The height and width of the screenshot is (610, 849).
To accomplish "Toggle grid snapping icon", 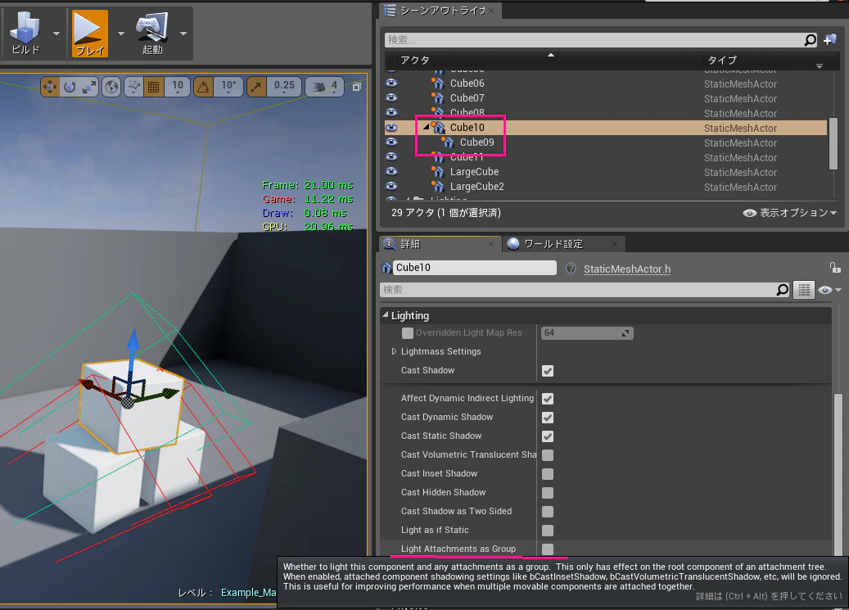I will coord(154,87).
